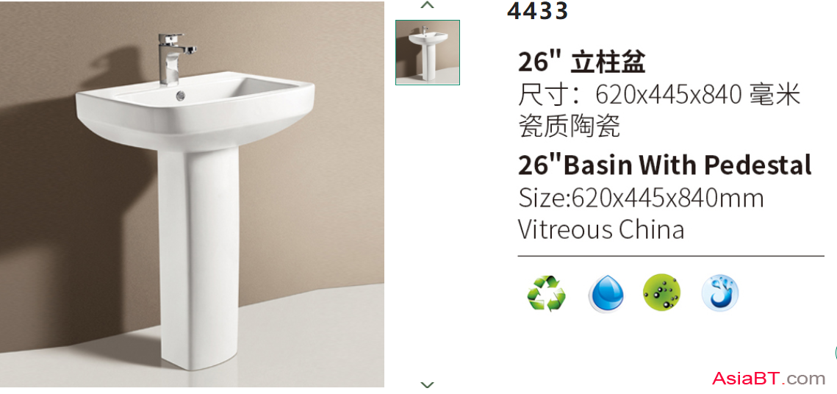Screen dimensions: 837x394
Task: Click the green recycle arrows icon
Action: 546,293
